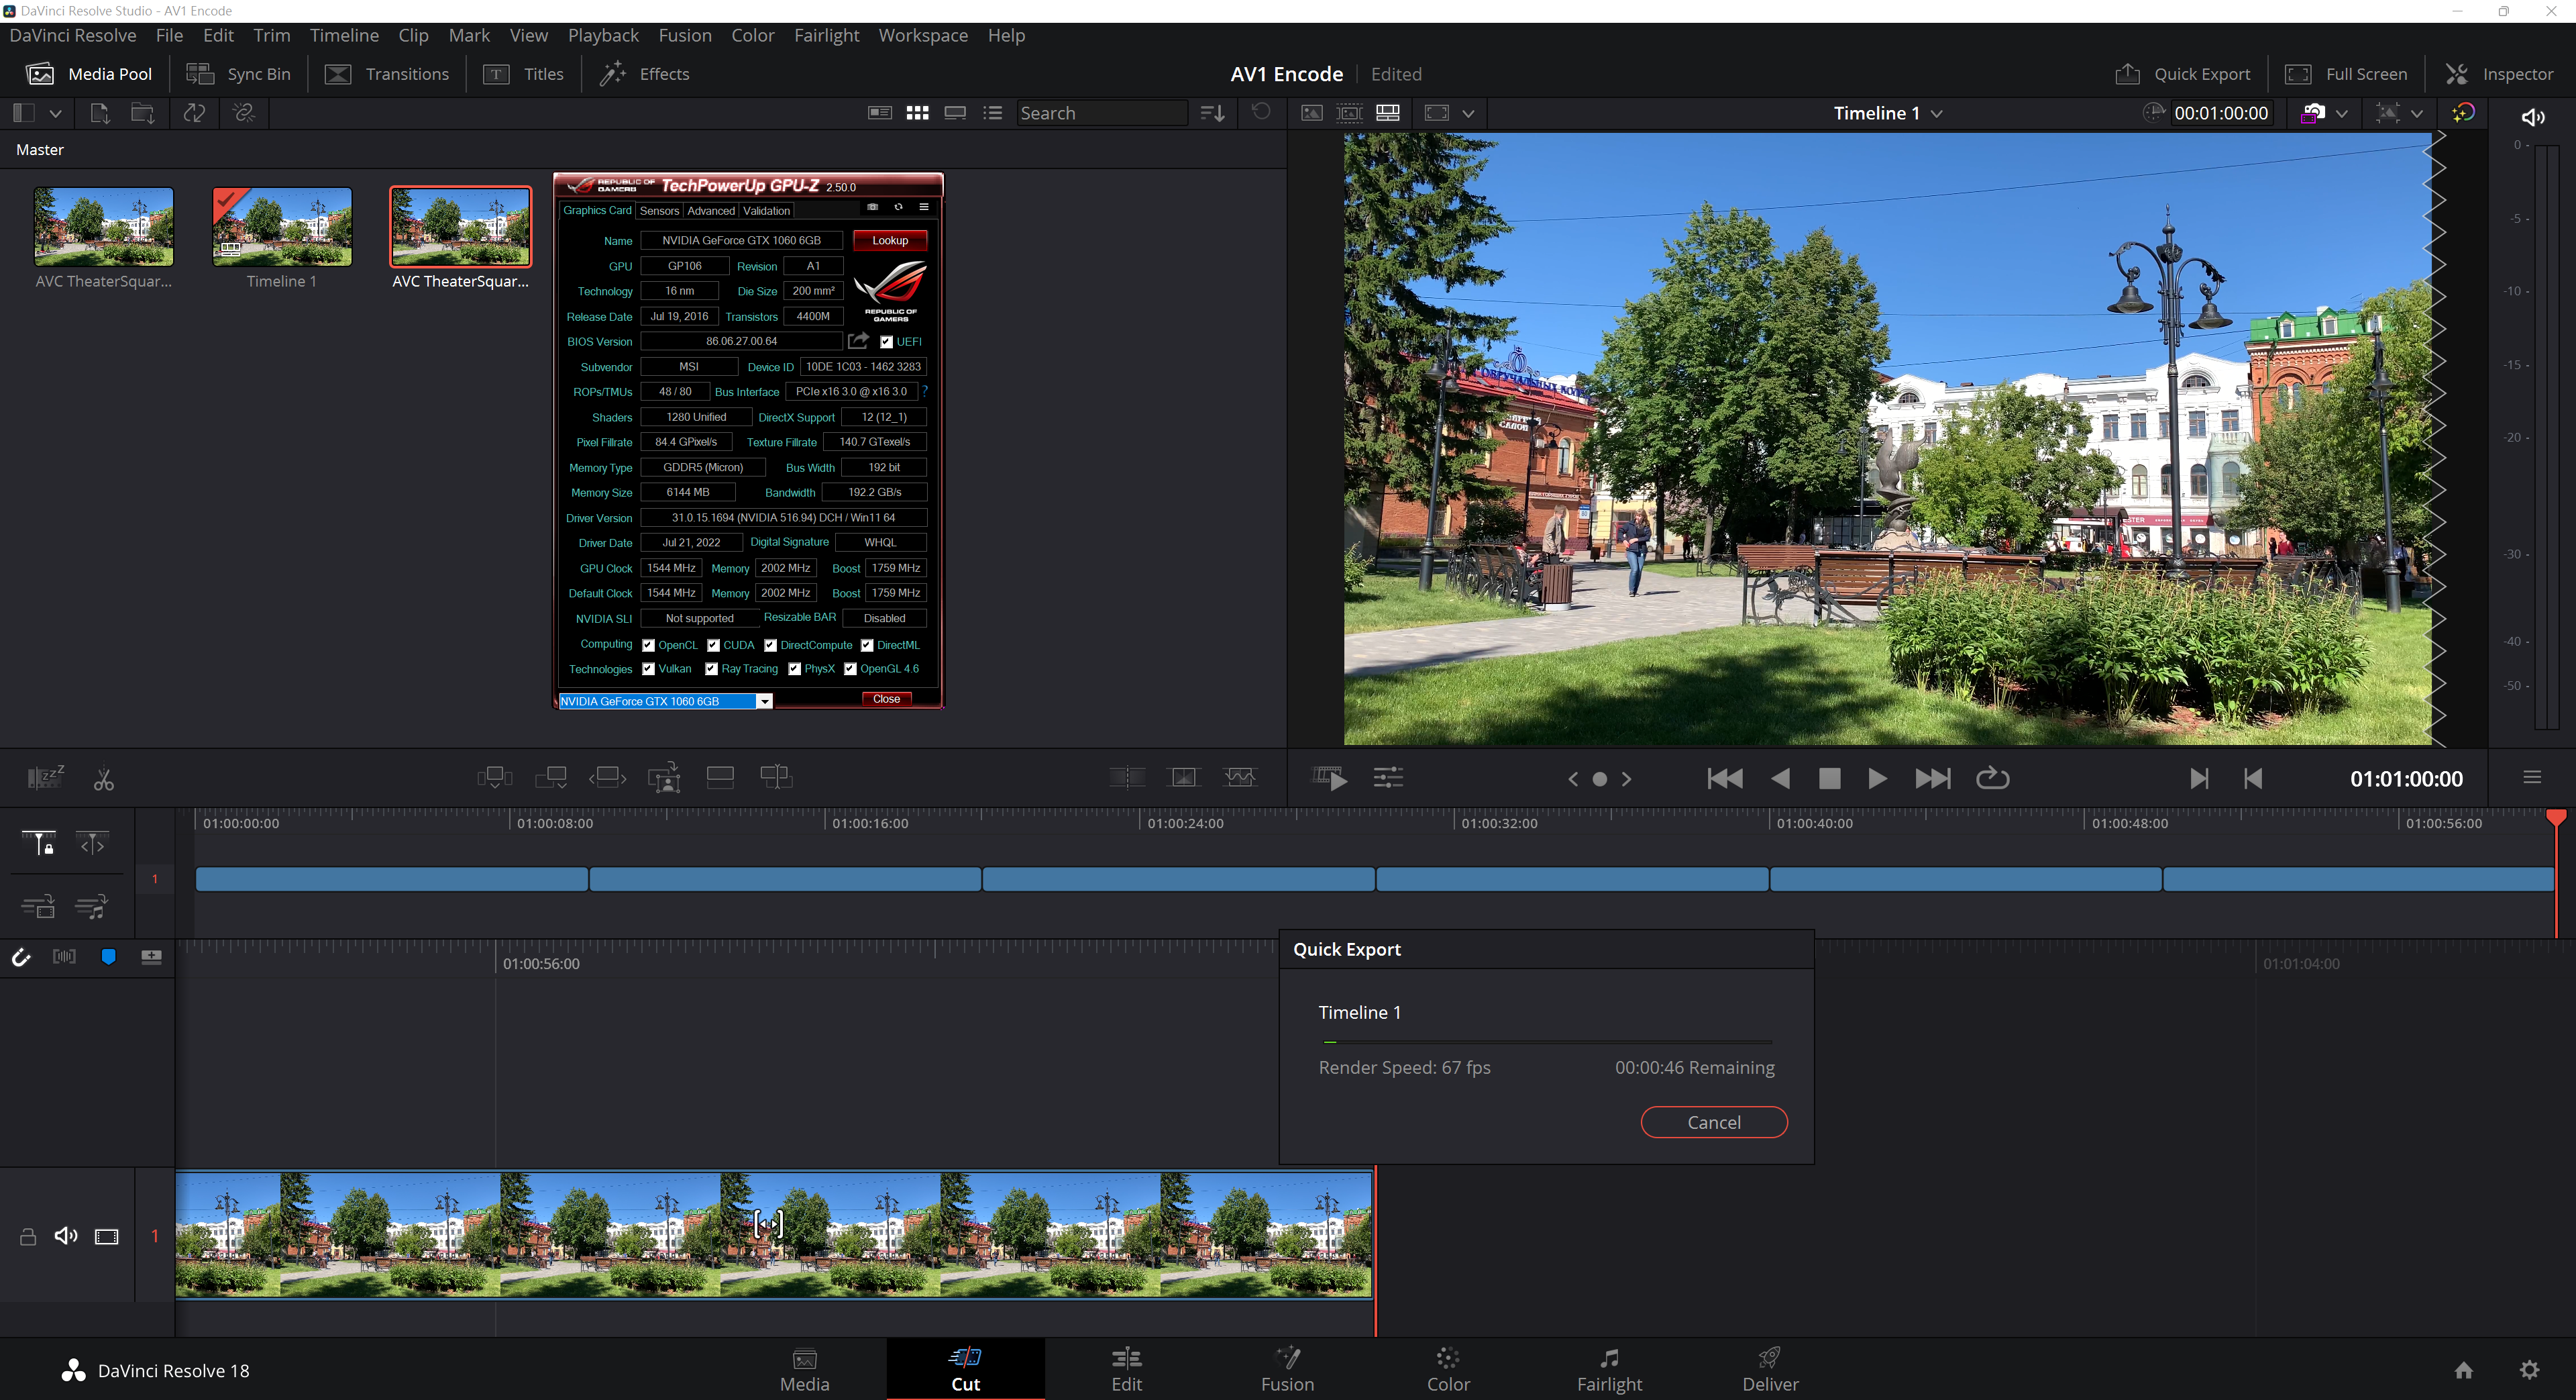
Task: Open the viewer Tools sliders icon
Action: pos(1388,778)
